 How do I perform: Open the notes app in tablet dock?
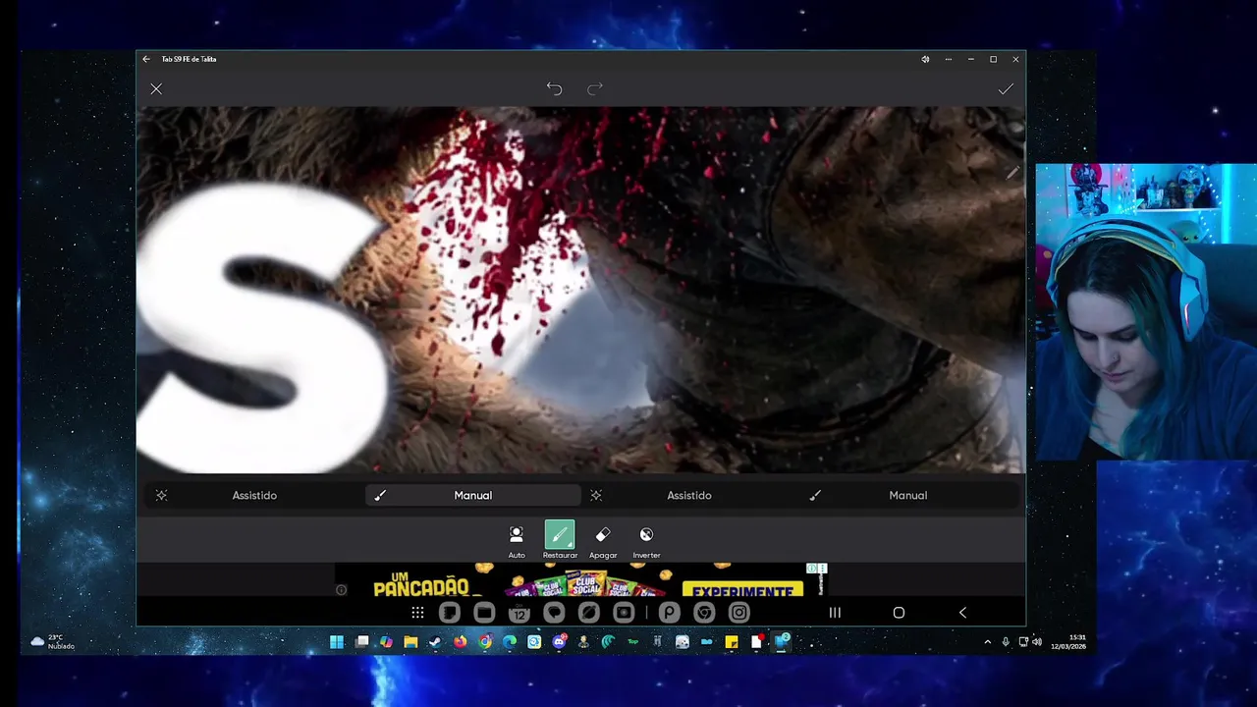point(450,613)
